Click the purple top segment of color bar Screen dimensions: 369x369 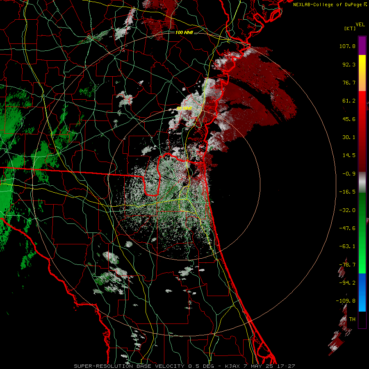[x=362, y=46]
